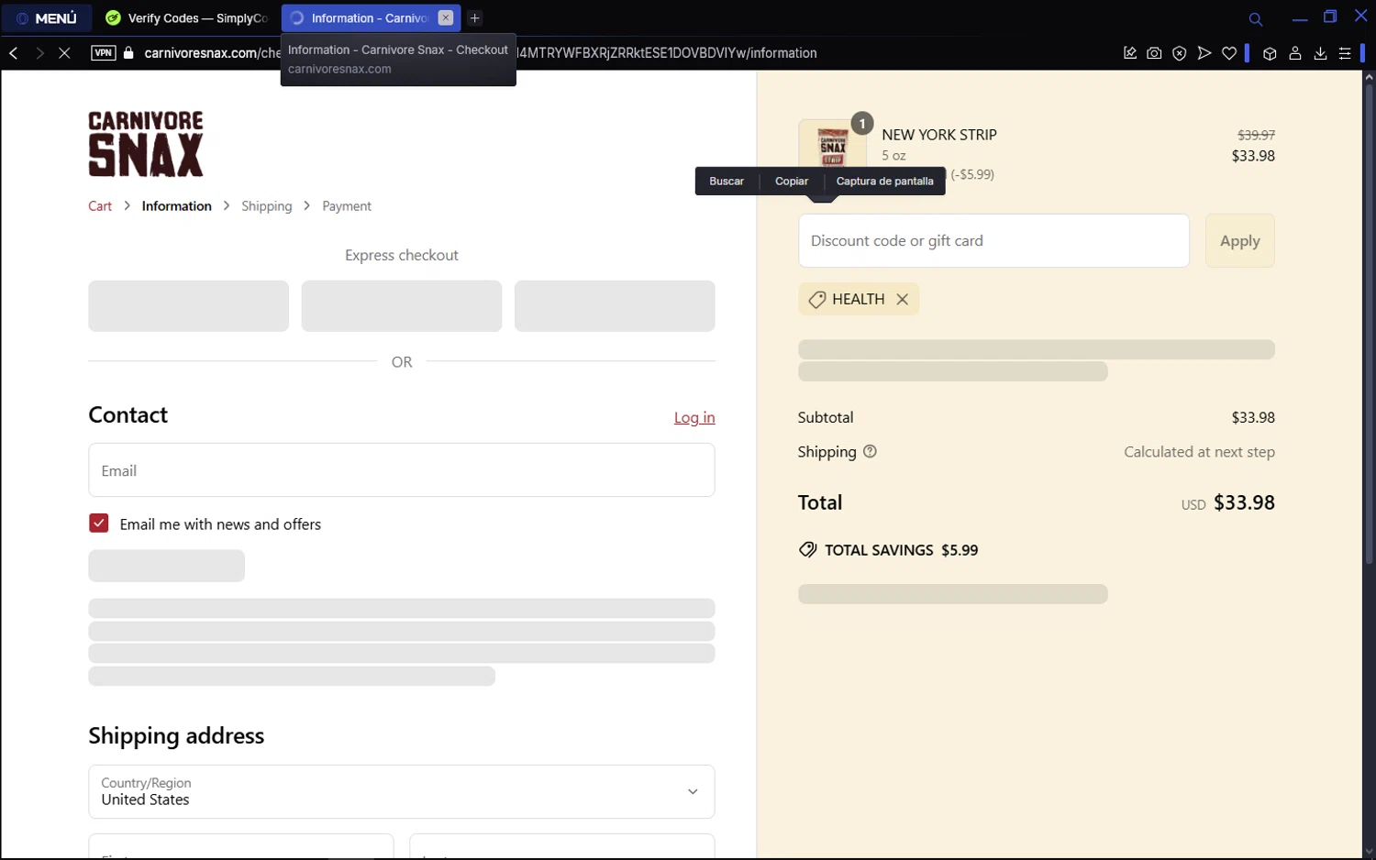Click the Discount code or gift card field

tap(993, 241)
